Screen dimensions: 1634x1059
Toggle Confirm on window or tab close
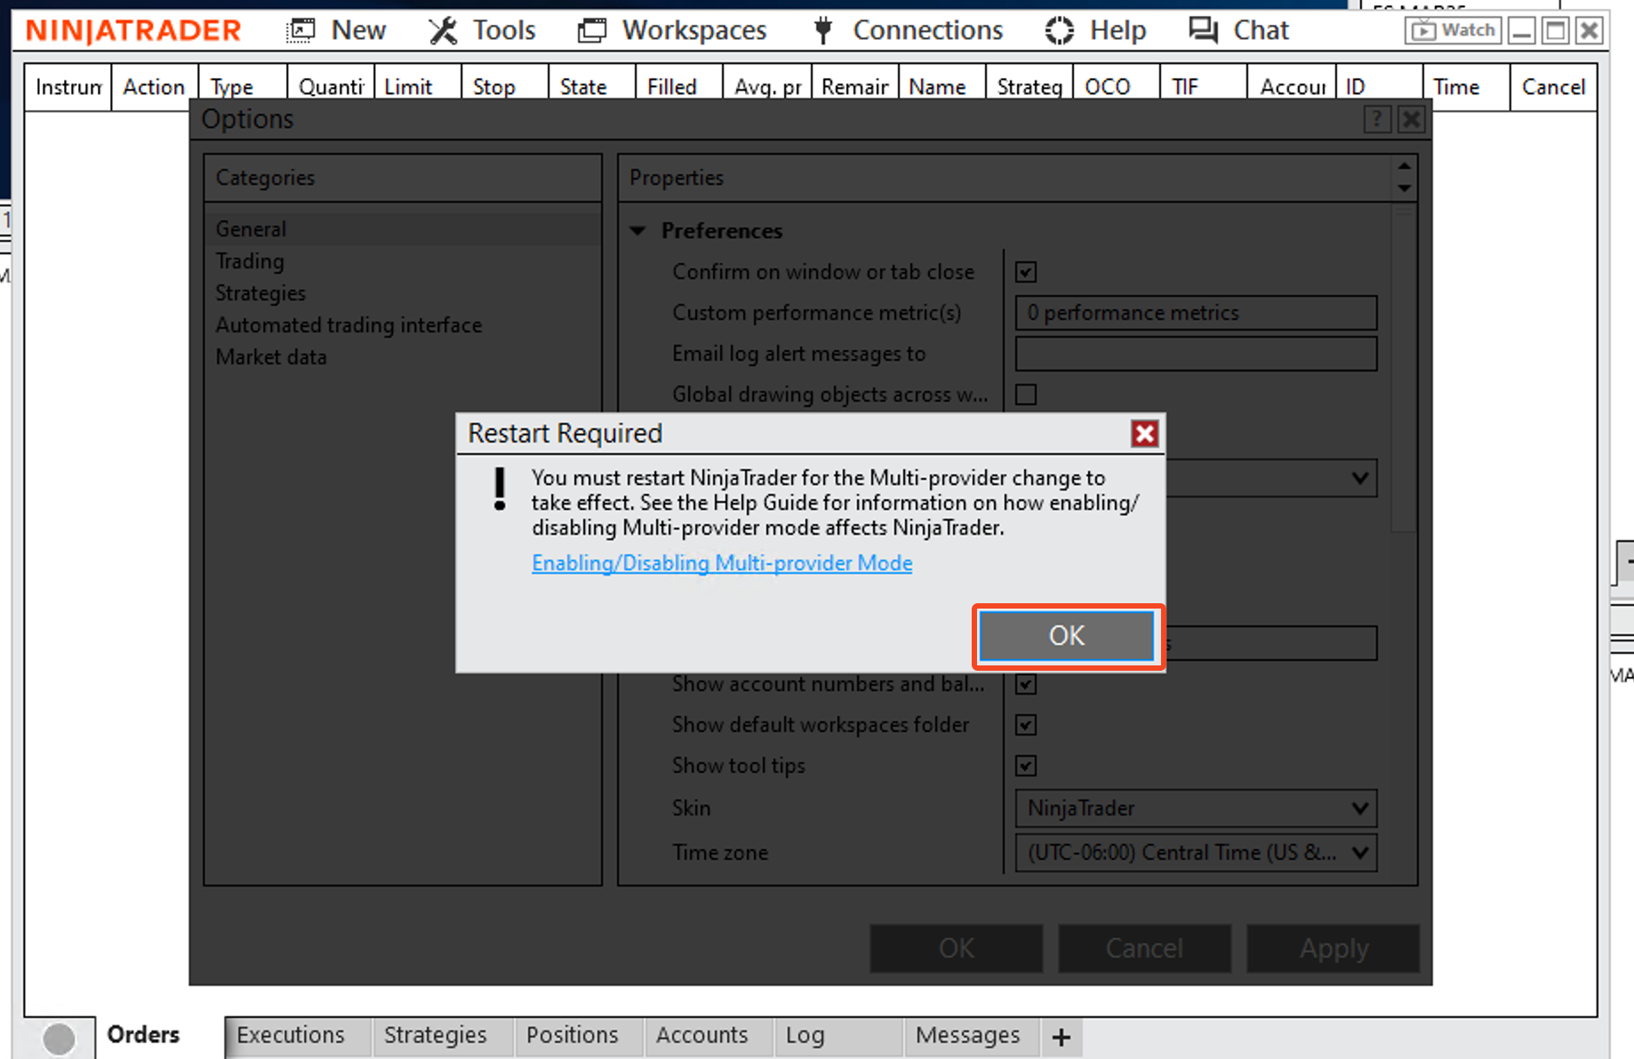click(1026, 272)
